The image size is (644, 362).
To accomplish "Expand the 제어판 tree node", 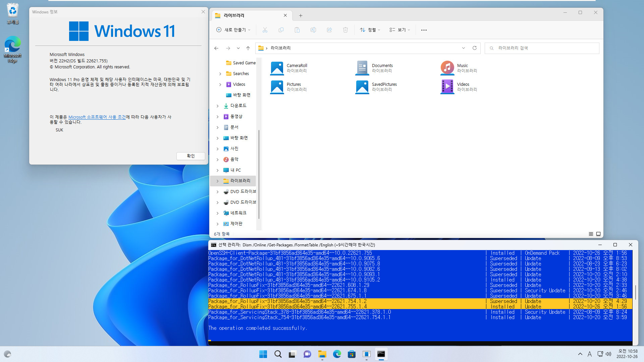I will coord(217,224).
